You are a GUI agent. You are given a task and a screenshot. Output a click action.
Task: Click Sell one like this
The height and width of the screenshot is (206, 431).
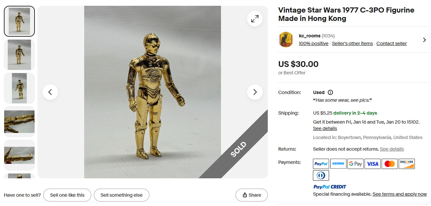tap(67, 195)
